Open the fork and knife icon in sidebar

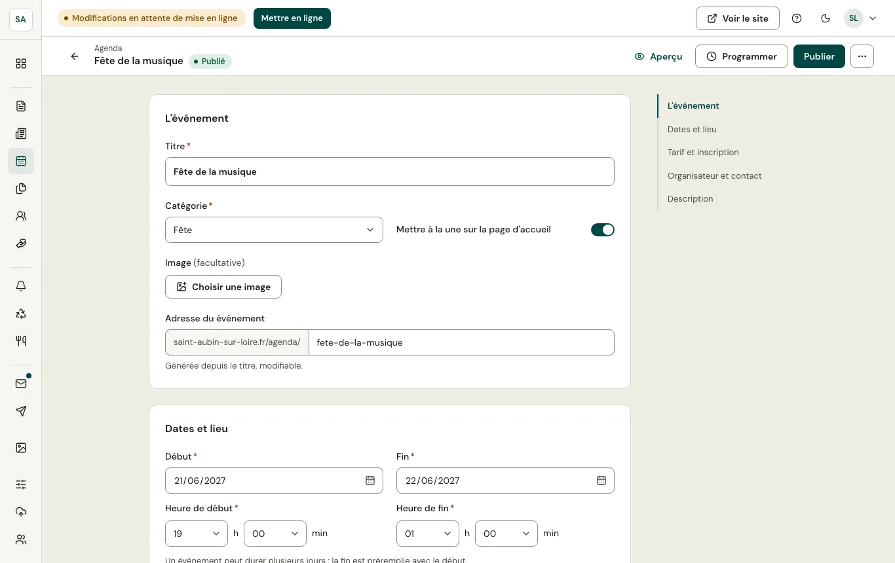(21, 341)
